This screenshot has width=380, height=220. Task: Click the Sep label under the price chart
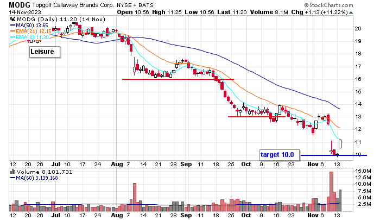pyautogui.click(x=186, y=164)
